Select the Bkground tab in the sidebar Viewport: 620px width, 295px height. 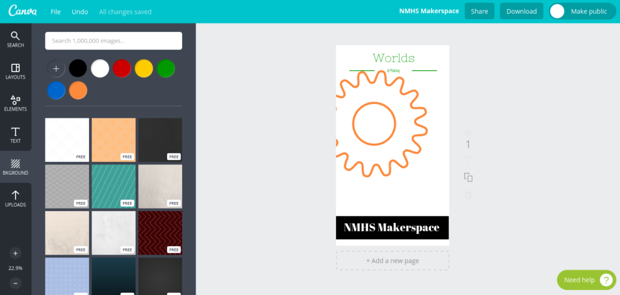(15, 167)
